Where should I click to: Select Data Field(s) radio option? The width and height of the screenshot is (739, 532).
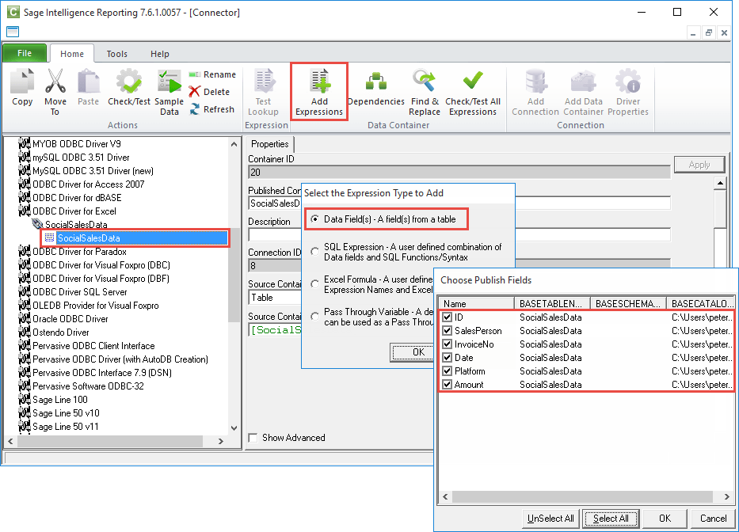coord(314,219)
